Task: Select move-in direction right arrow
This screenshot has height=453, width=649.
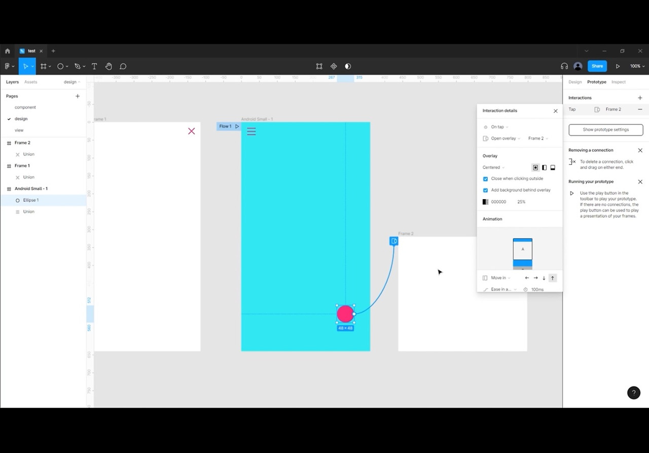Action: (535, 278)
